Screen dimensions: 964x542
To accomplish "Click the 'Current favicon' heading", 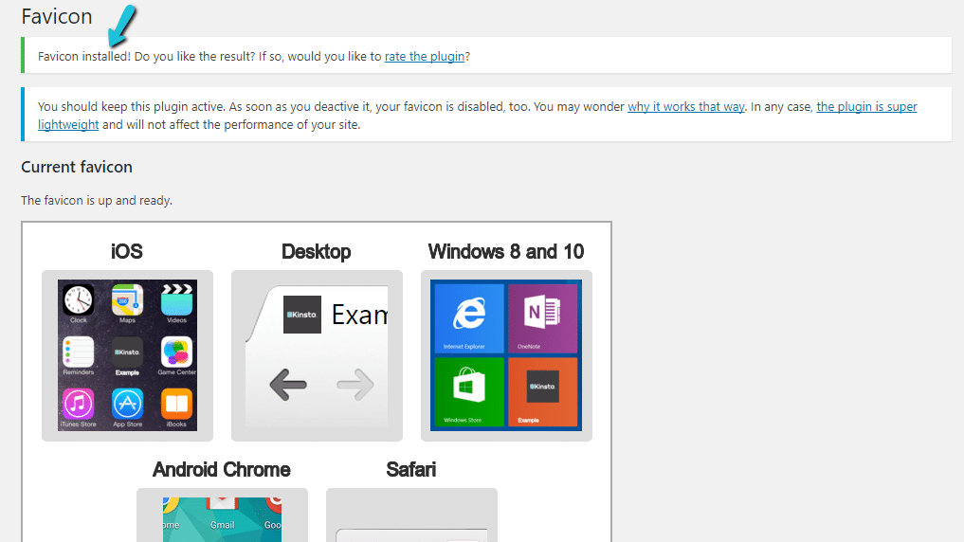I will coord(77,167).
